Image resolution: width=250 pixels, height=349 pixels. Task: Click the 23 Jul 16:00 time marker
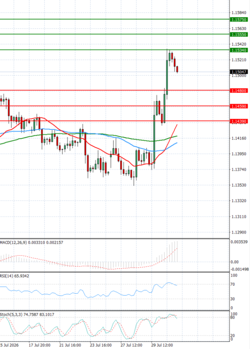point(100,345)
